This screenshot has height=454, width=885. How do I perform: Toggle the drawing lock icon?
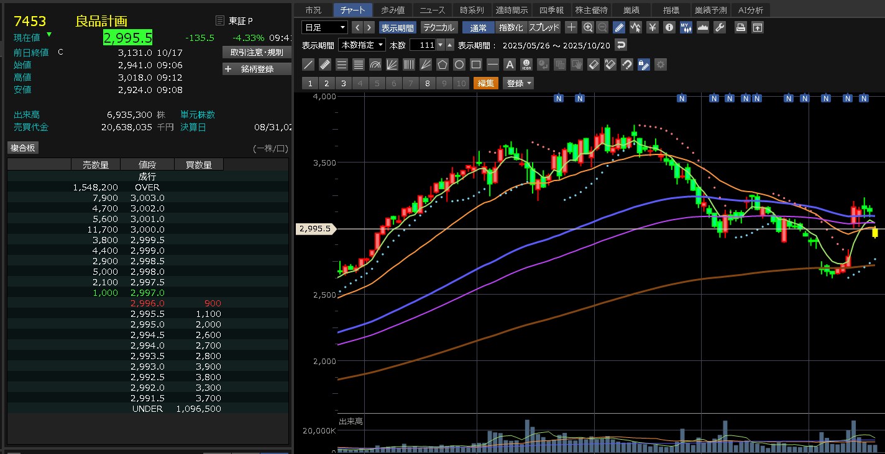(x=644, y=65)
